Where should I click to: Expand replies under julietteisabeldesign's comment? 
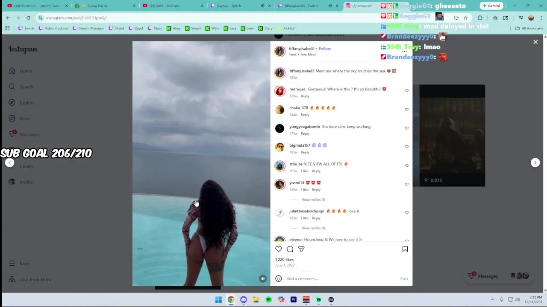click(x=313, y=228)
